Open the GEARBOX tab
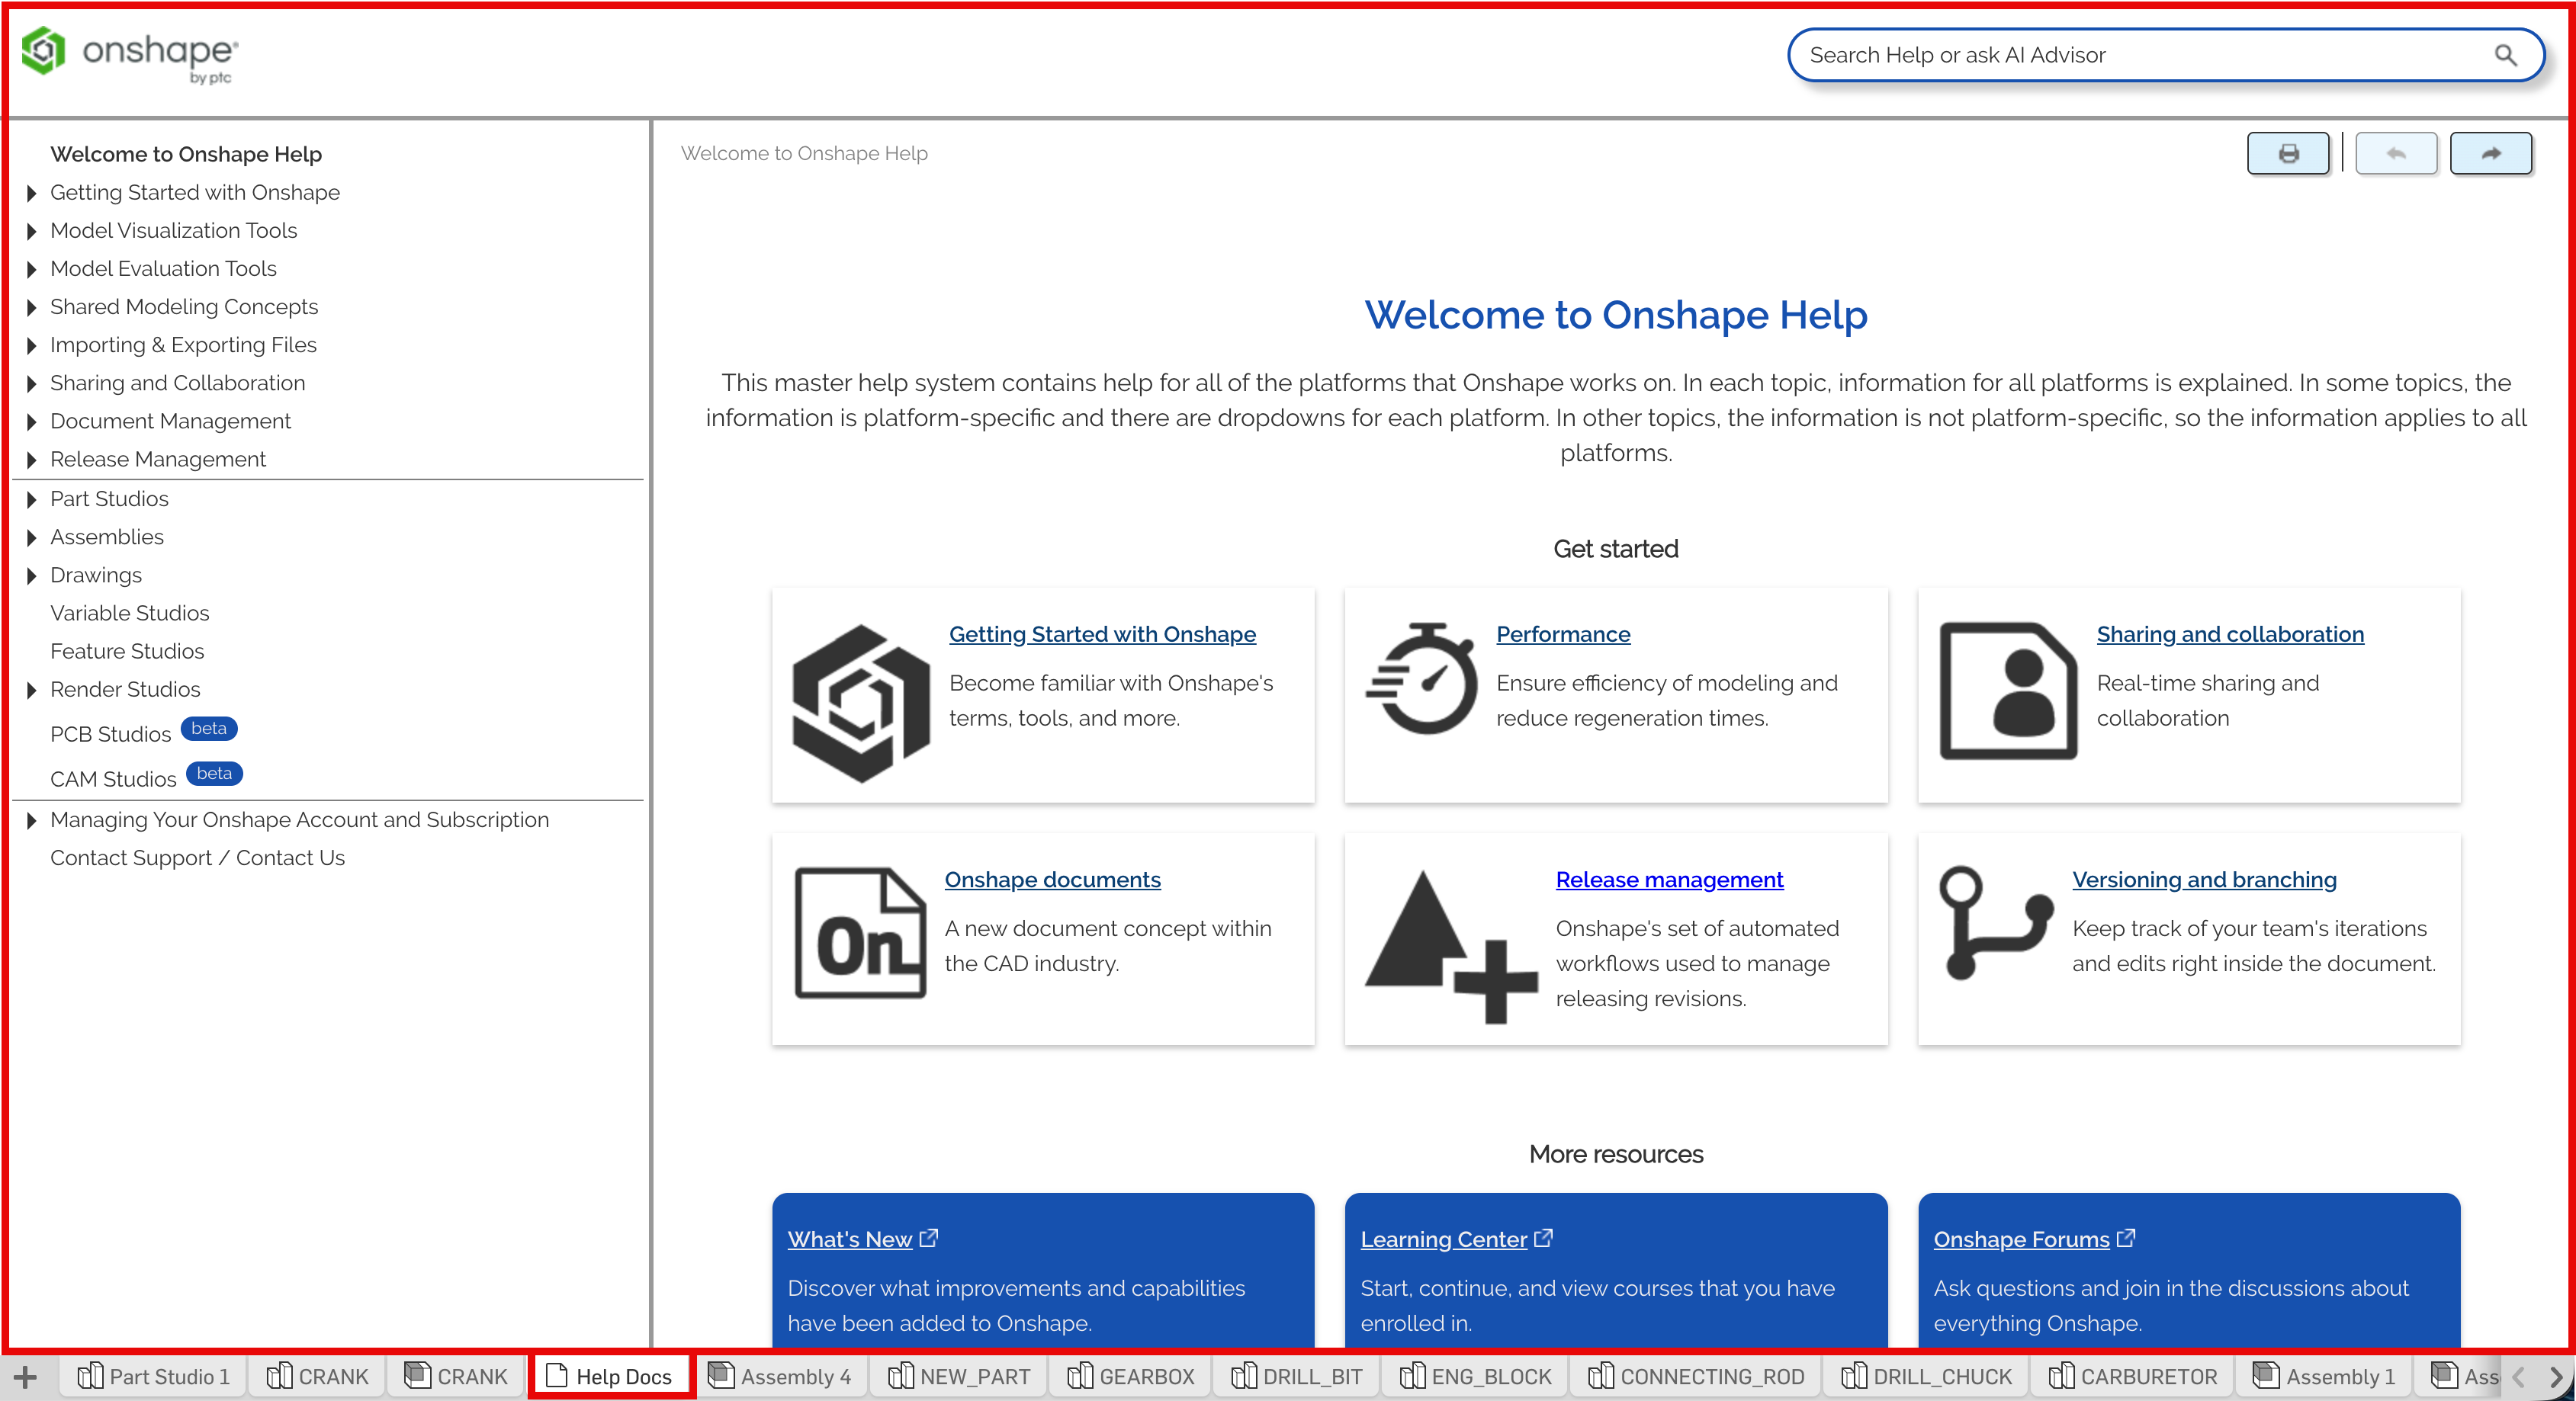 tap(1131, 1377)
